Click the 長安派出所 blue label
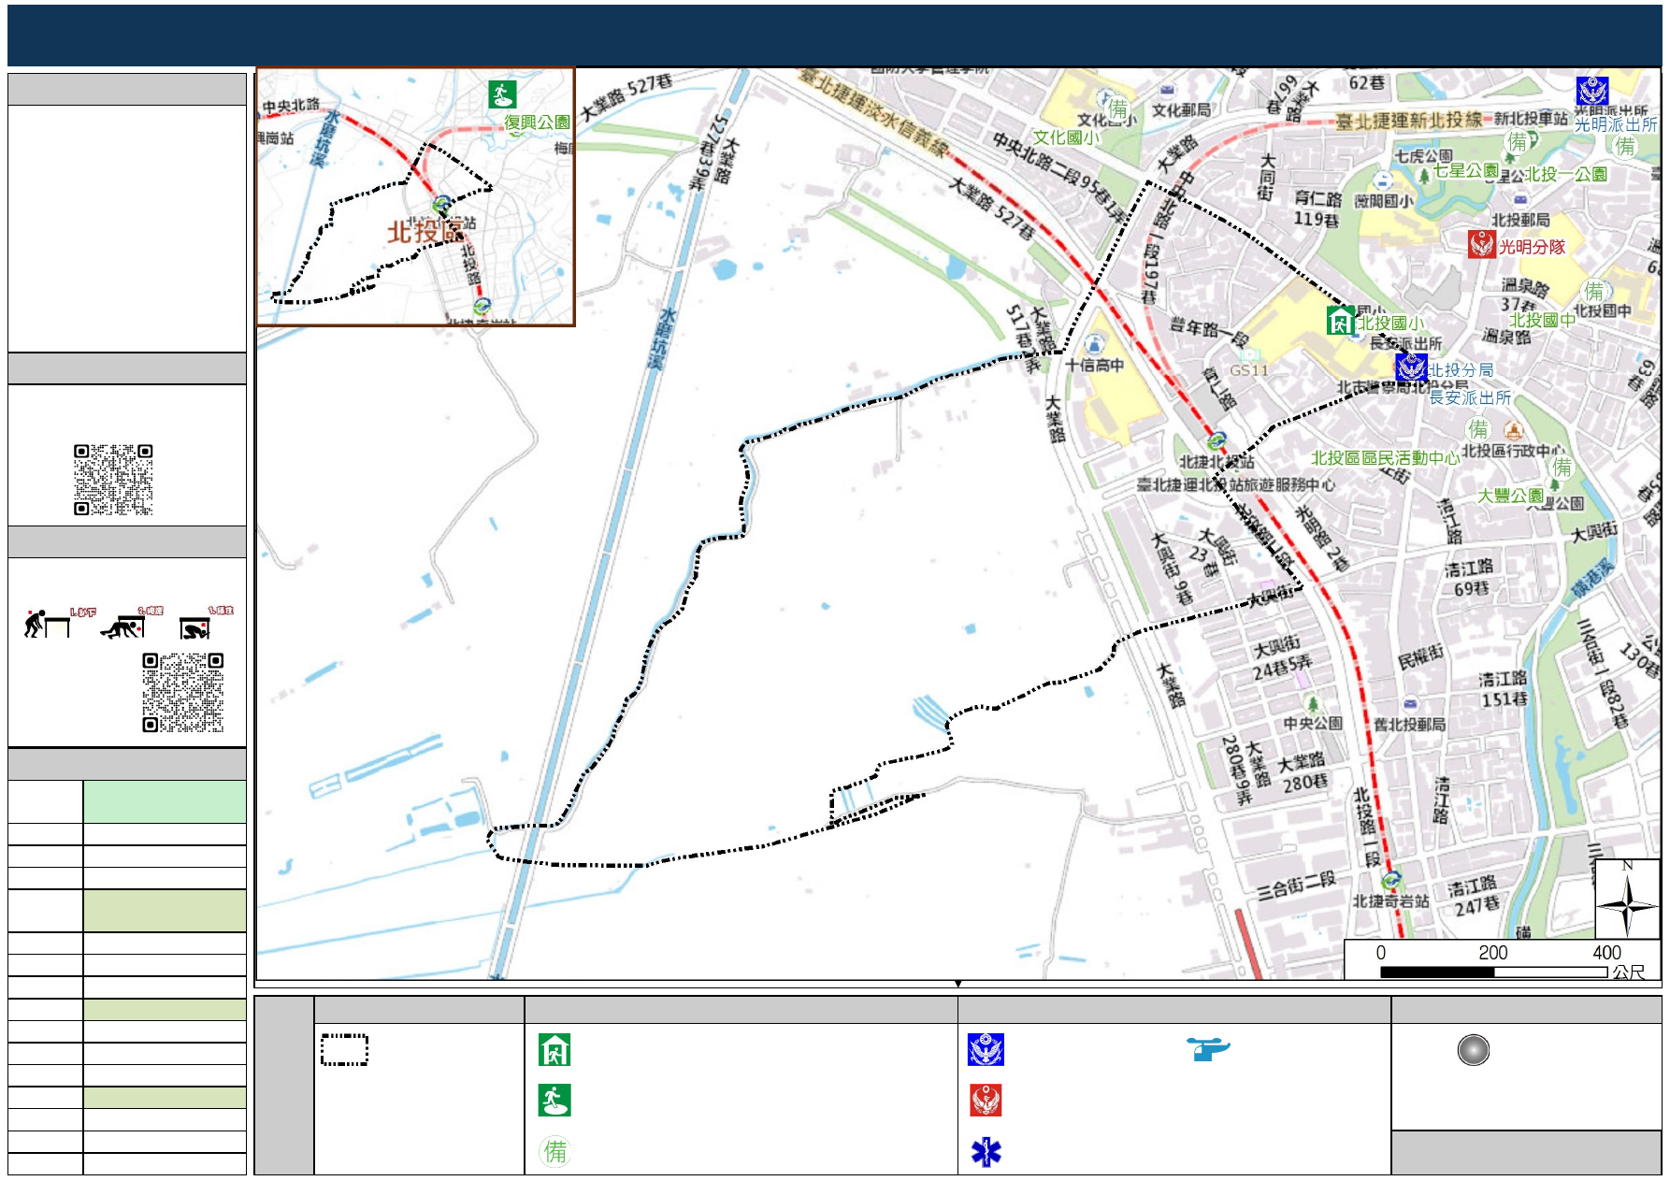The width and height of the screenshot is (1670, 1181). [x=1470, y=398]
